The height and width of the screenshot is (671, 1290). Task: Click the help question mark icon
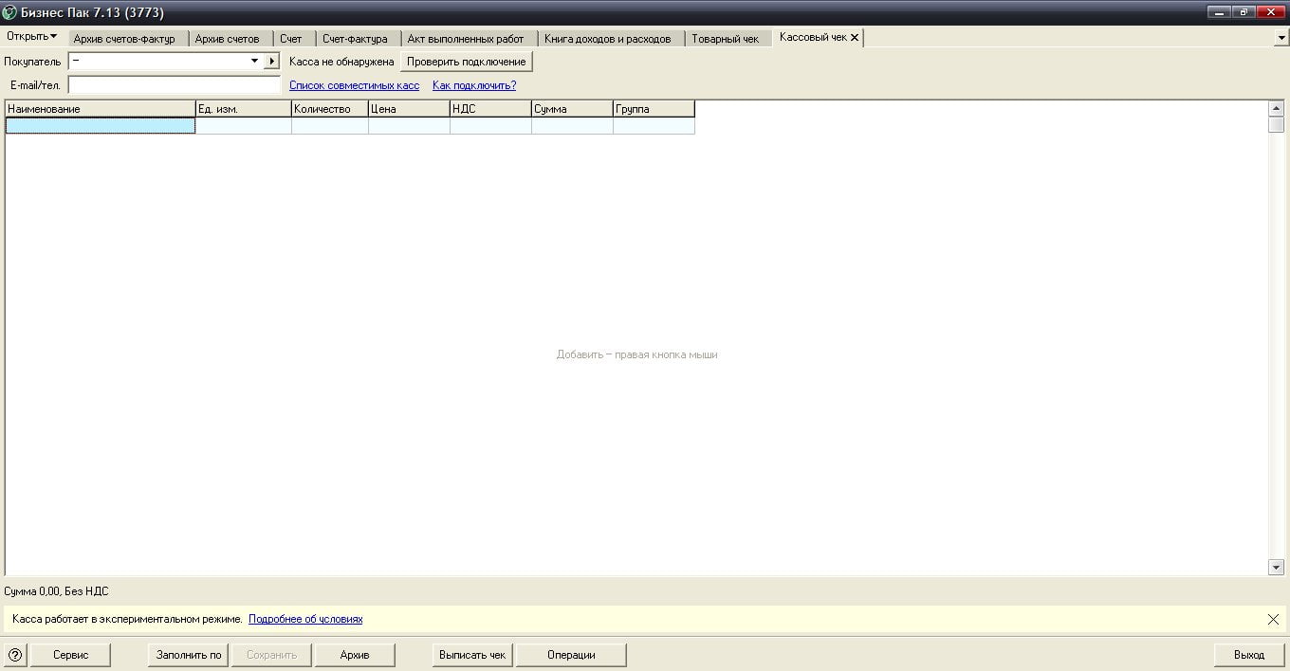pyautogui.click(x=15, y=655)
